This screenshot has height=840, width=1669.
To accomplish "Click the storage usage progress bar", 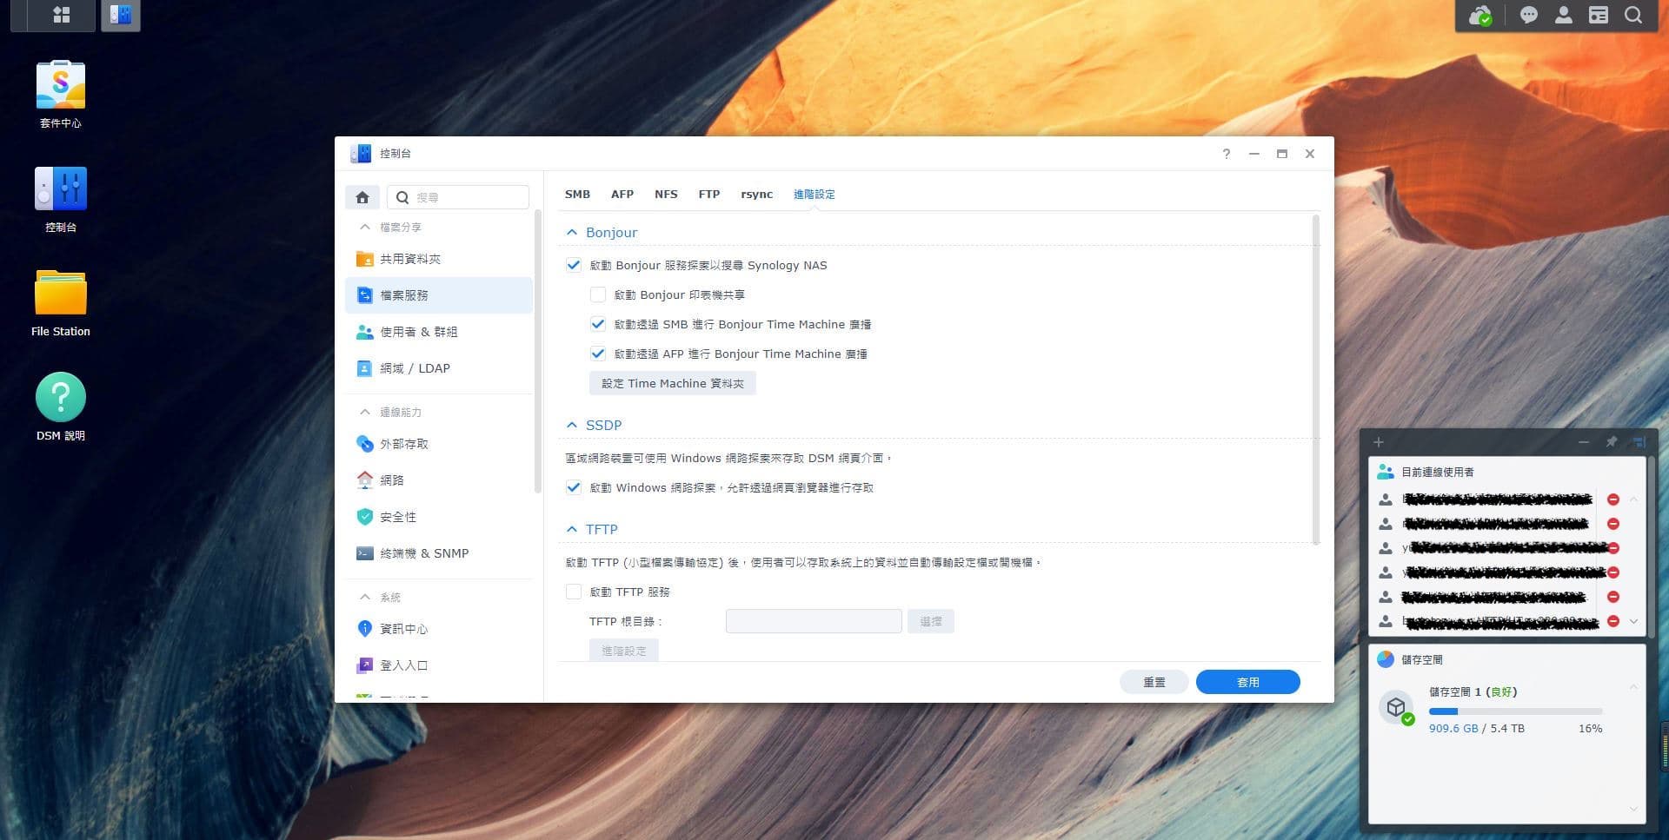I will (1515, 711).
